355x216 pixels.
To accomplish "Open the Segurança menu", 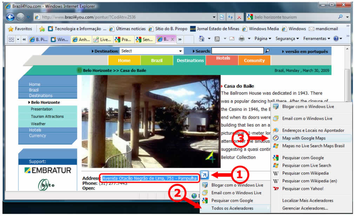I will coord(287,39).
